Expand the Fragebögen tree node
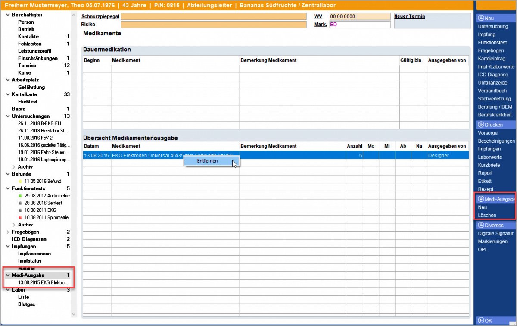Image resolution: width=517 pixels, height=326 pixels. click(8, 232)
